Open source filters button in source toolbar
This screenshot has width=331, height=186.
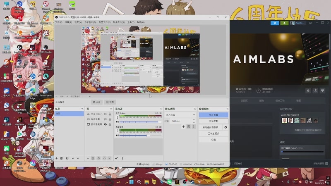(110, 102)
